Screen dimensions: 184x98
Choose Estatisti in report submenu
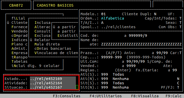(68, 36)
